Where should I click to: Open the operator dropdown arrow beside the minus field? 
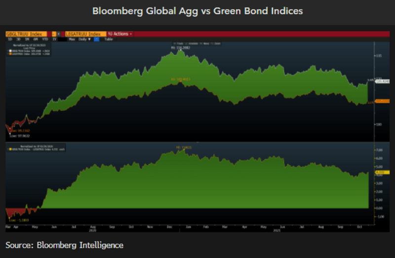point(58,34)
